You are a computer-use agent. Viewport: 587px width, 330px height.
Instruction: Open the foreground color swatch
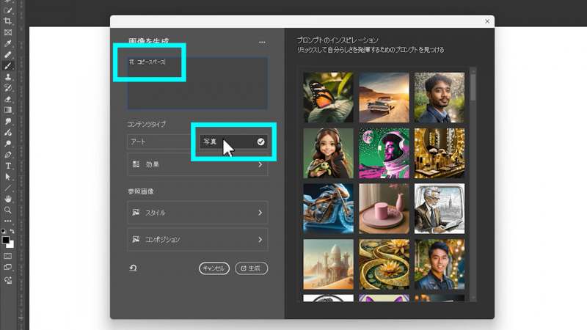tap(5, 241)
